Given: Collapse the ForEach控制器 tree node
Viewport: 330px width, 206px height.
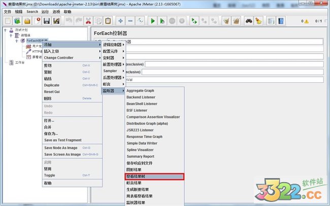Looking at the screenshot, I should coord(17,41).
